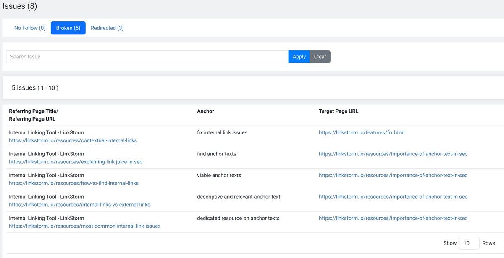504x258 pixels.
Task: Clear the search filter
Action: [320, 56]
